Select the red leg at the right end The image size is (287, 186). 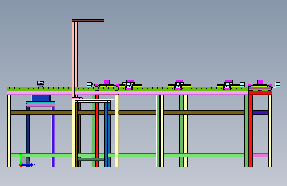[x=250, y=131]
